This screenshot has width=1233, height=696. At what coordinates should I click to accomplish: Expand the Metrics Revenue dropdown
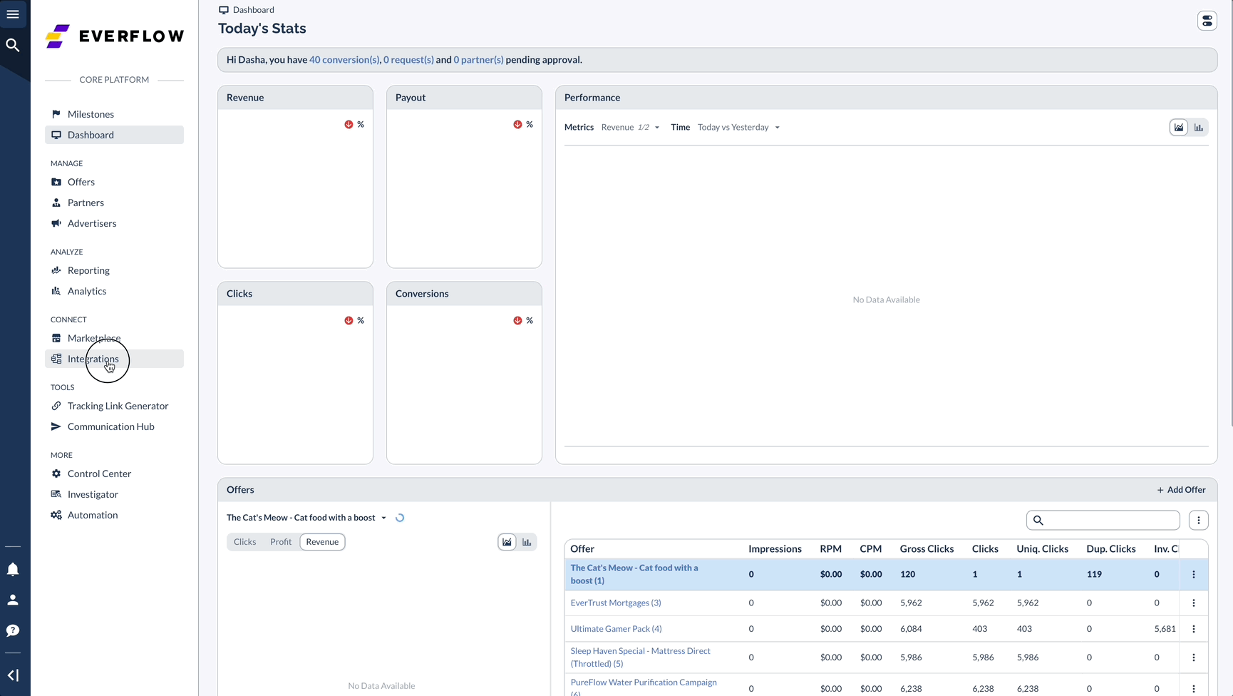pos(630,128)
